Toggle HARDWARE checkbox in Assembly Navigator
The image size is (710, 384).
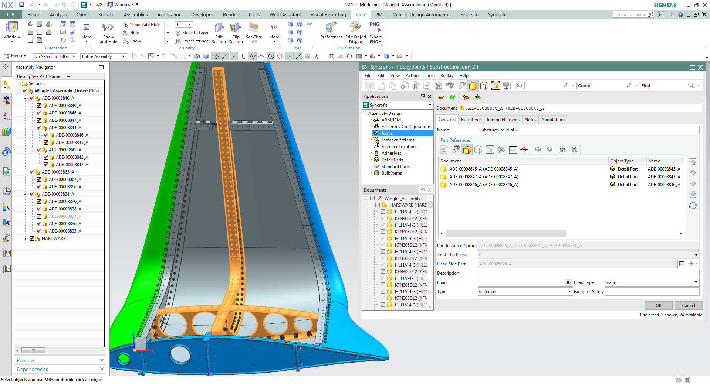(x=32, y=239)
